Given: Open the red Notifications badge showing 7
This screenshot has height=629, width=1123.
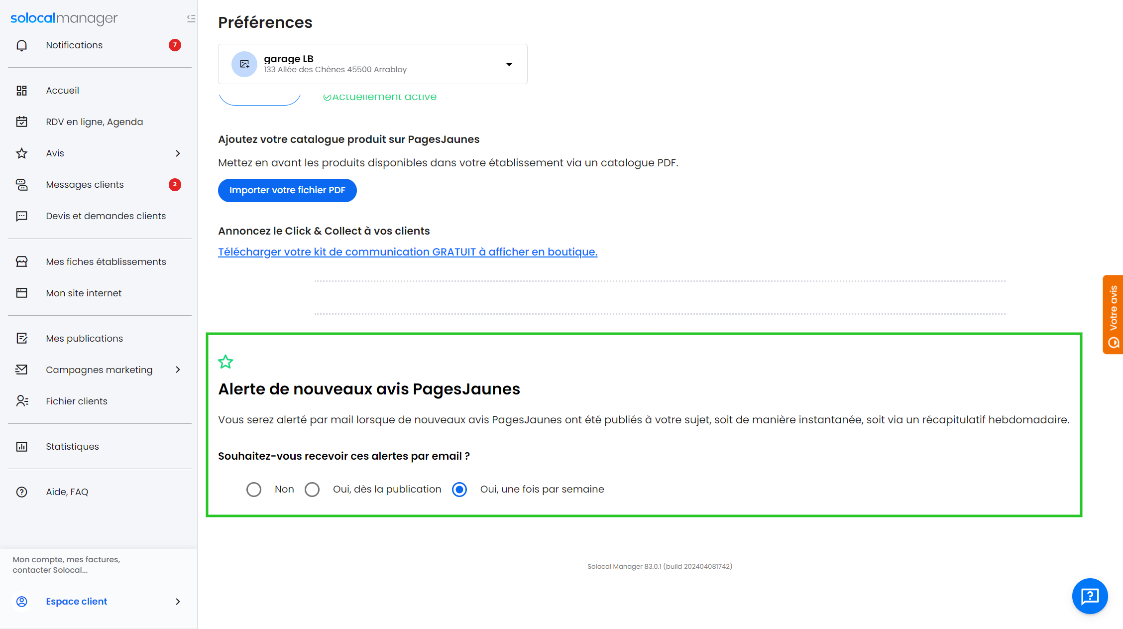Looking at the screenshot, I should pyautogui.click(x=175, y=45).
